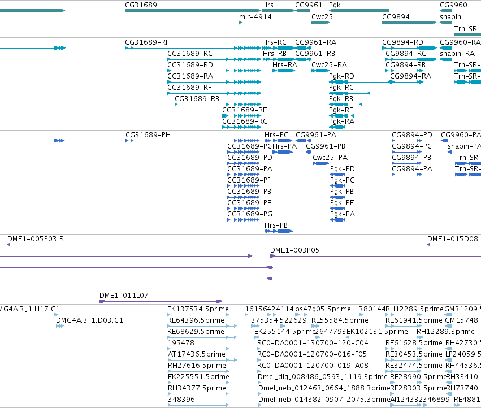Click EST RC0-DA0001-130700-120-C04
The height and width of the screenshot is (408, 481).
pyautogui.click(x=259, y=349)
